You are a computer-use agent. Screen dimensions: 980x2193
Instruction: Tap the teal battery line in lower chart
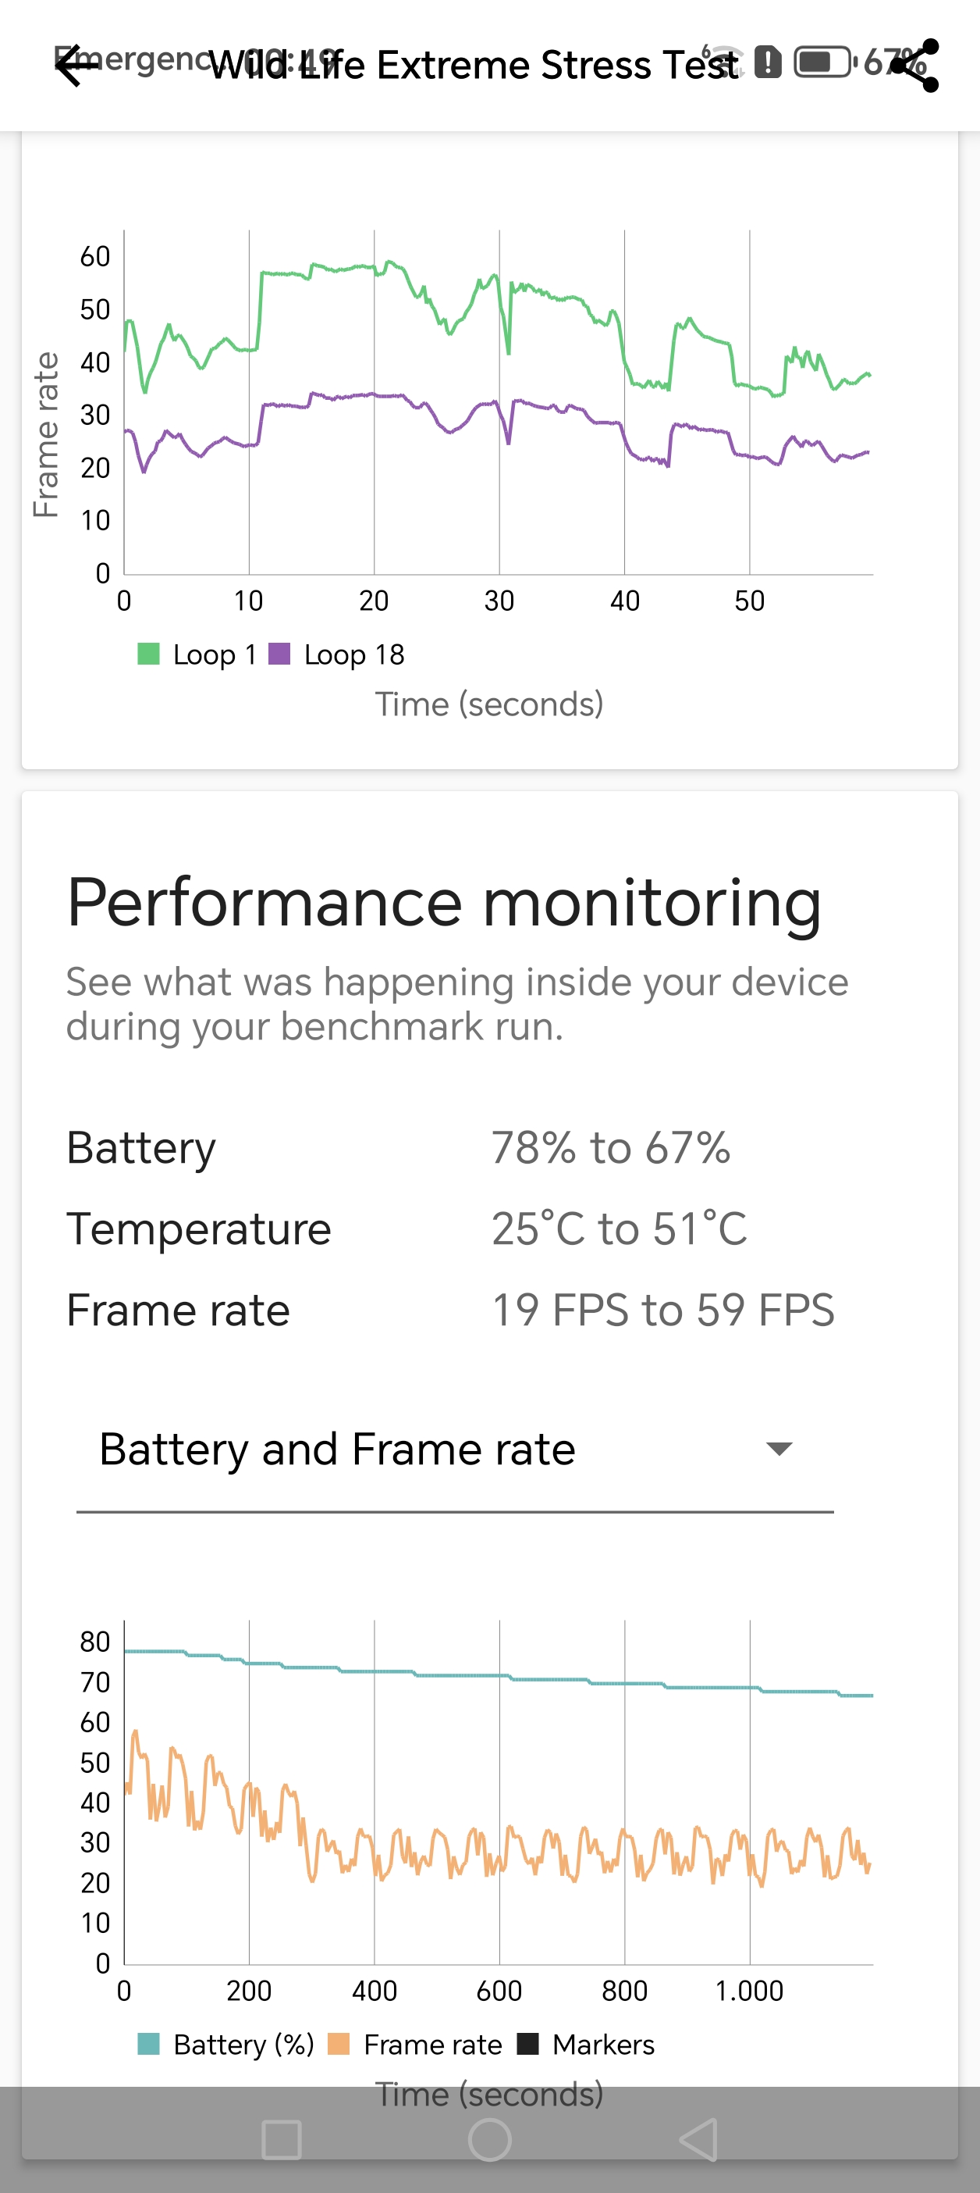pos(460,1675)
